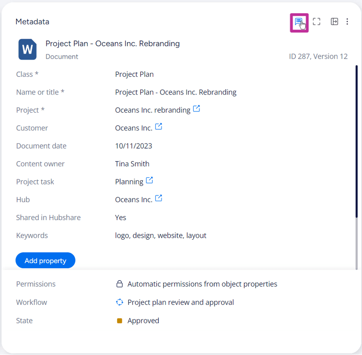Collapse the metadata panel with side-panel icon

point(334,22)
